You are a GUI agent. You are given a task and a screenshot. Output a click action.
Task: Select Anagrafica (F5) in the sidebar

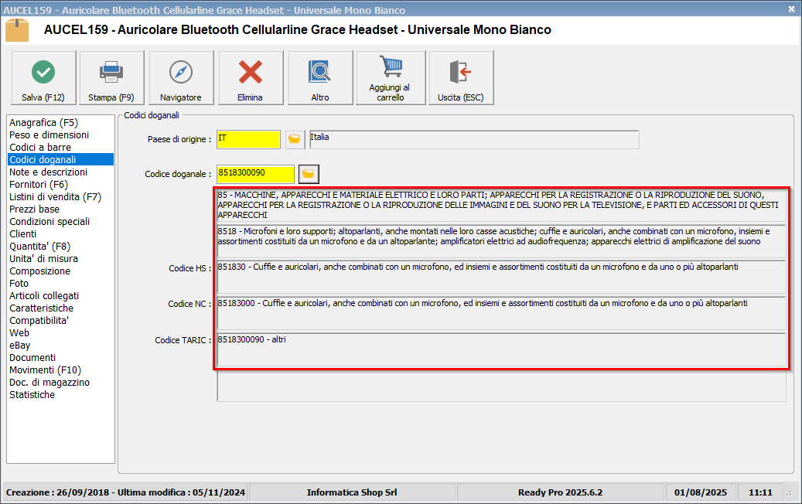point(43,123)
